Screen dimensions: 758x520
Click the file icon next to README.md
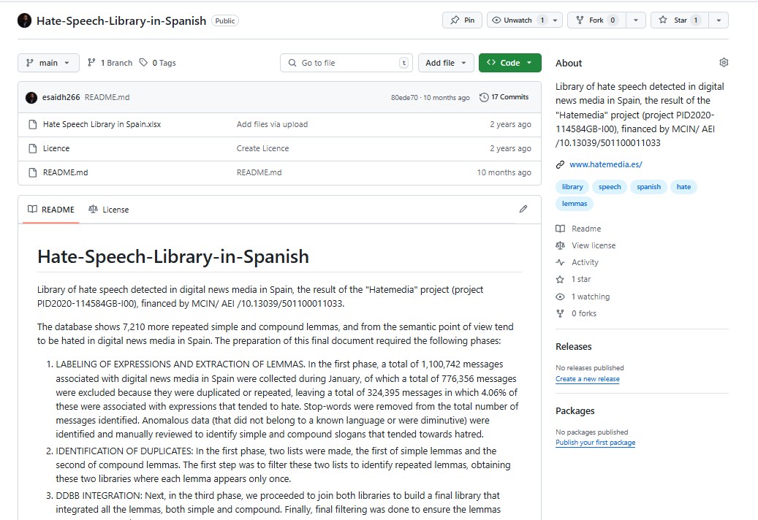33,173
